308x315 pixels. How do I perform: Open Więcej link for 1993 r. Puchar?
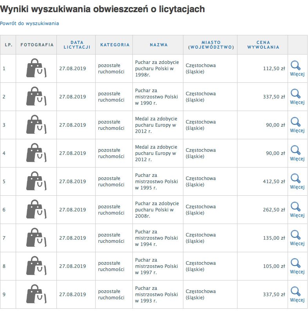point(297,300)
